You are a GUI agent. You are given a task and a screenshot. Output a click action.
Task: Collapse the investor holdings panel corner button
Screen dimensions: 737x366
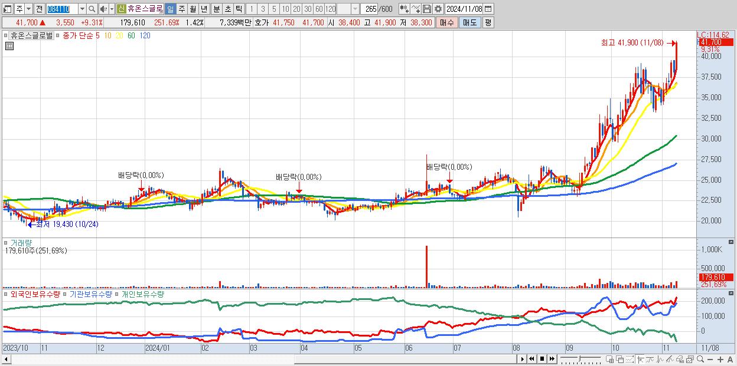[732, 293]
